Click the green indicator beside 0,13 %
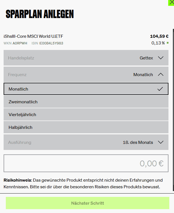Screen dimensions: 174x213 pos(168,43)
